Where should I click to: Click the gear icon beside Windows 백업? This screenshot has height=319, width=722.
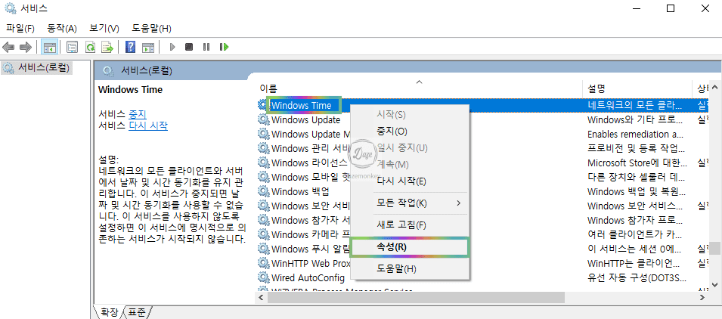coord(263,191)
